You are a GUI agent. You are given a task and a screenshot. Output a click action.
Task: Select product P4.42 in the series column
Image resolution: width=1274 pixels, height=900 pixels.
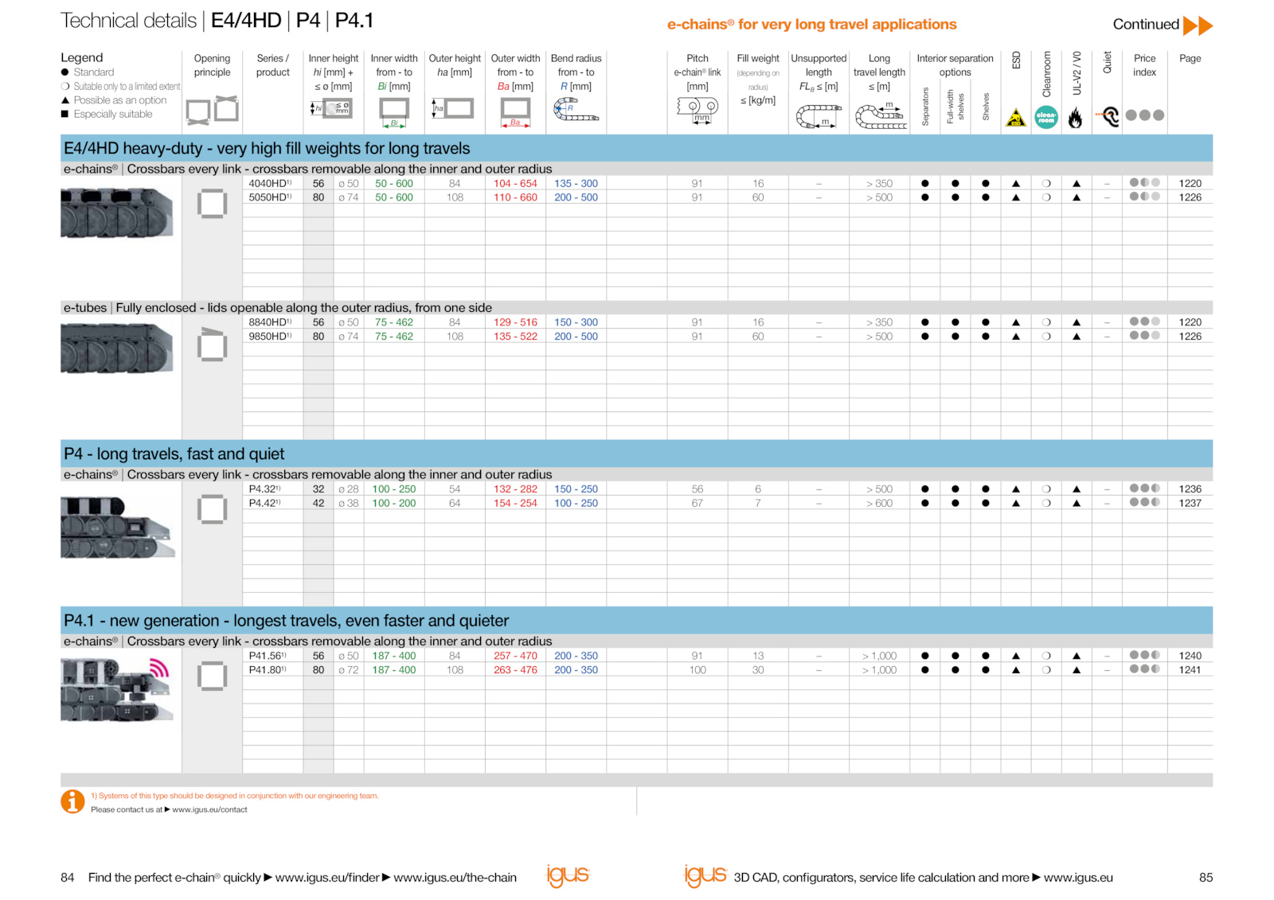coord(264,503)
